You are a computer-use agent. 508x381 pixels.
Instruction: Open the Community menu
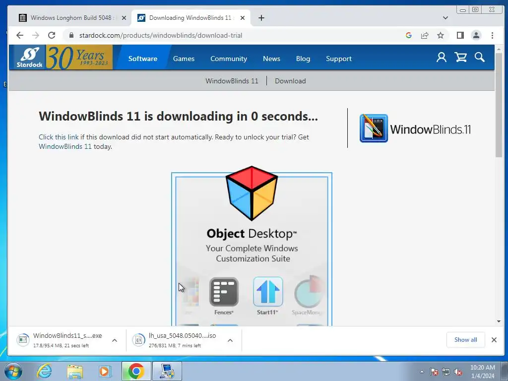[x=229, y=59]
